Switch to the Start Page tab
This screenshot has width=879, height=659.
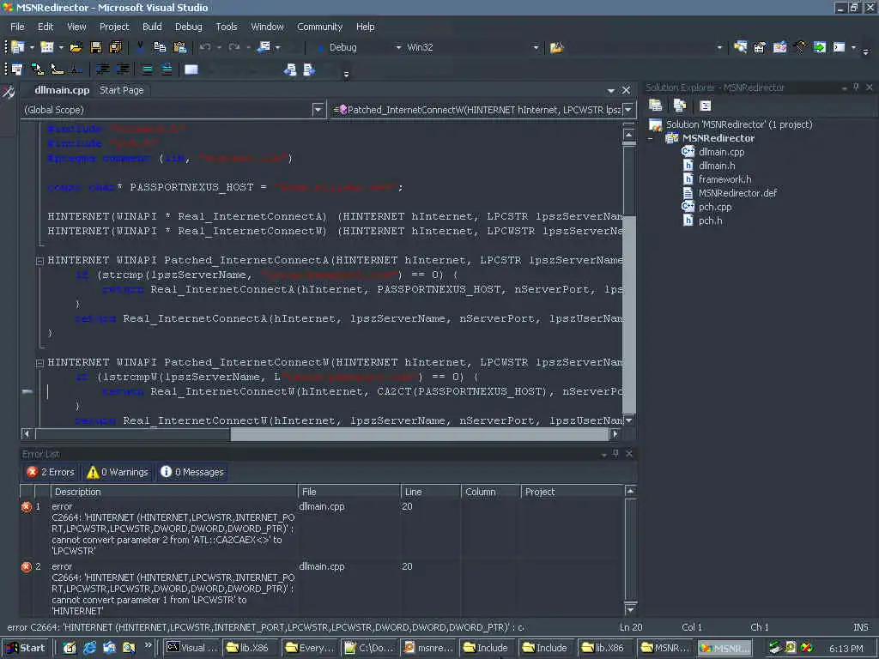click(122, 90)
